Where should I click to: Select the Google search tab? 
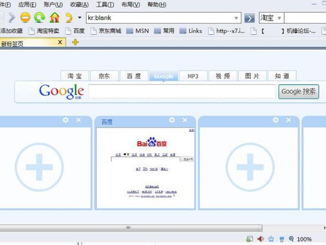[164, 76]
